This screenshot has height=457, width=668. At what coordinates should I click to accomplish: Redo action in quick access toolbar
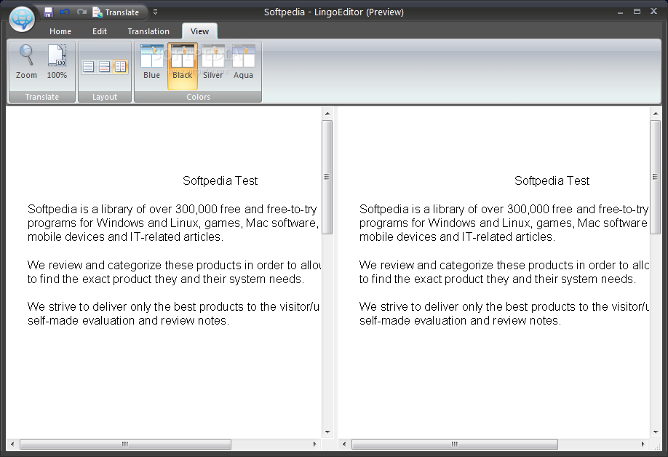pos(81,12)
